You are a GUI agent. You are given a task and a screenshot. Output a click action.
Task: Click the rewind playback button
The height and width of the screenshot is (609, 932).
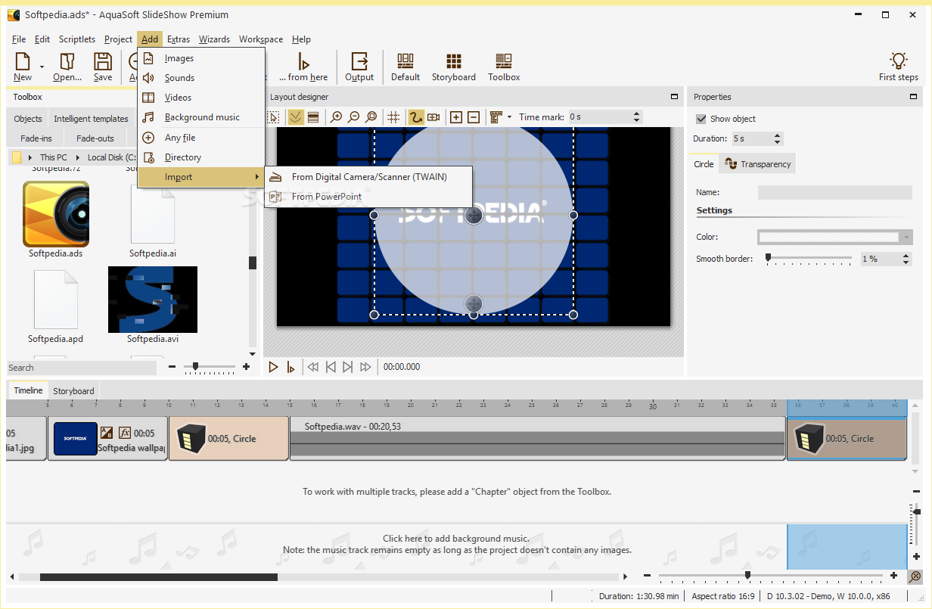312,367
